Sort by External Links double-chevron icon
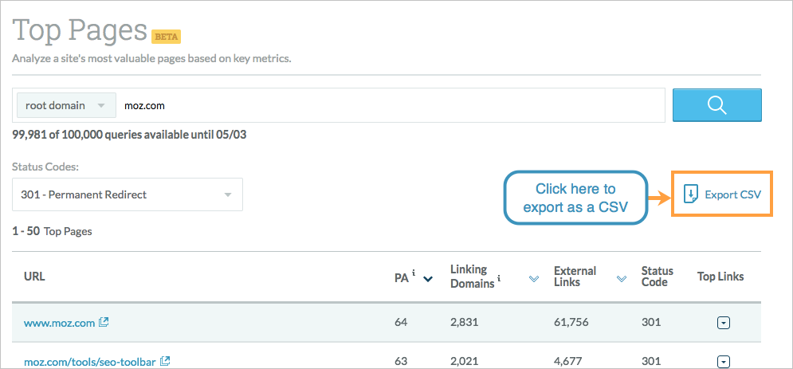Viewport: 793px width, 369px height. click(622, 279)
